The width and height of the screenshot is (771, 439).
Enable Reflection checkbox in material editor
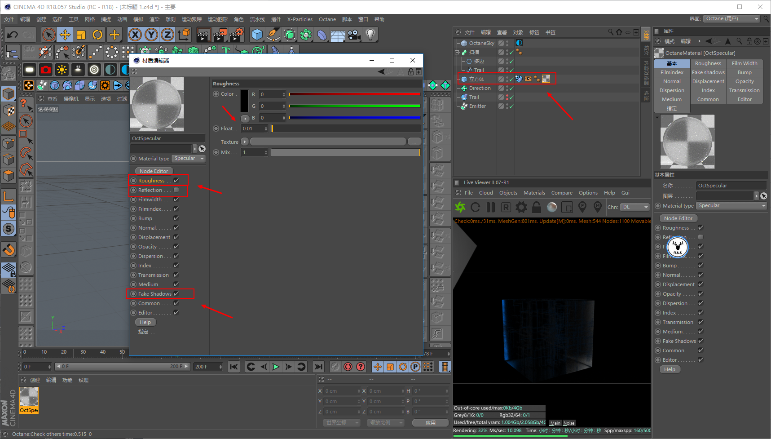pyautogui.click(x=176, y=190)
